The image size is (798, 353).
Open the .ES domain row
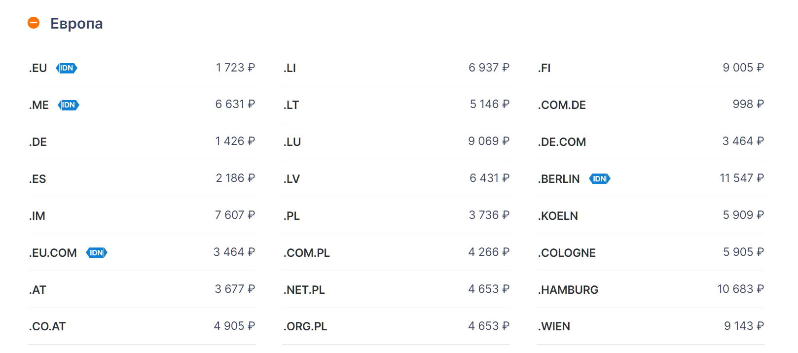[x=142, y=178]
